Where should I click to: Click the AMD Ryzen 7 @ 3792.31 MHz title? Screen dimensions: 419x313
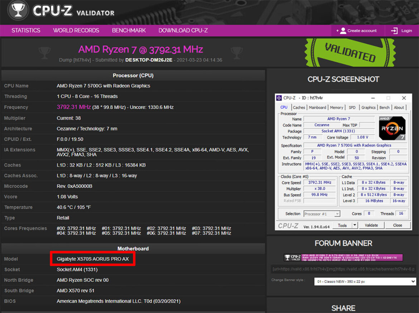tap(140, 49)
